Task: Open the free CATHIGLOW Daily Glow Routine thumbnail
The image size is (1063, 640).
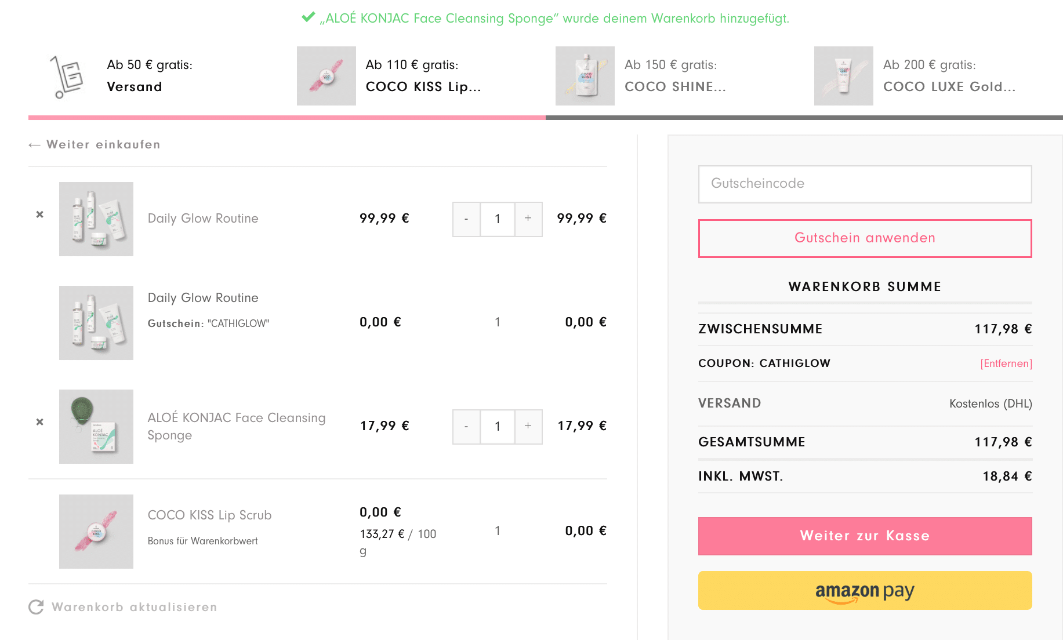Action: click(96, 323)
